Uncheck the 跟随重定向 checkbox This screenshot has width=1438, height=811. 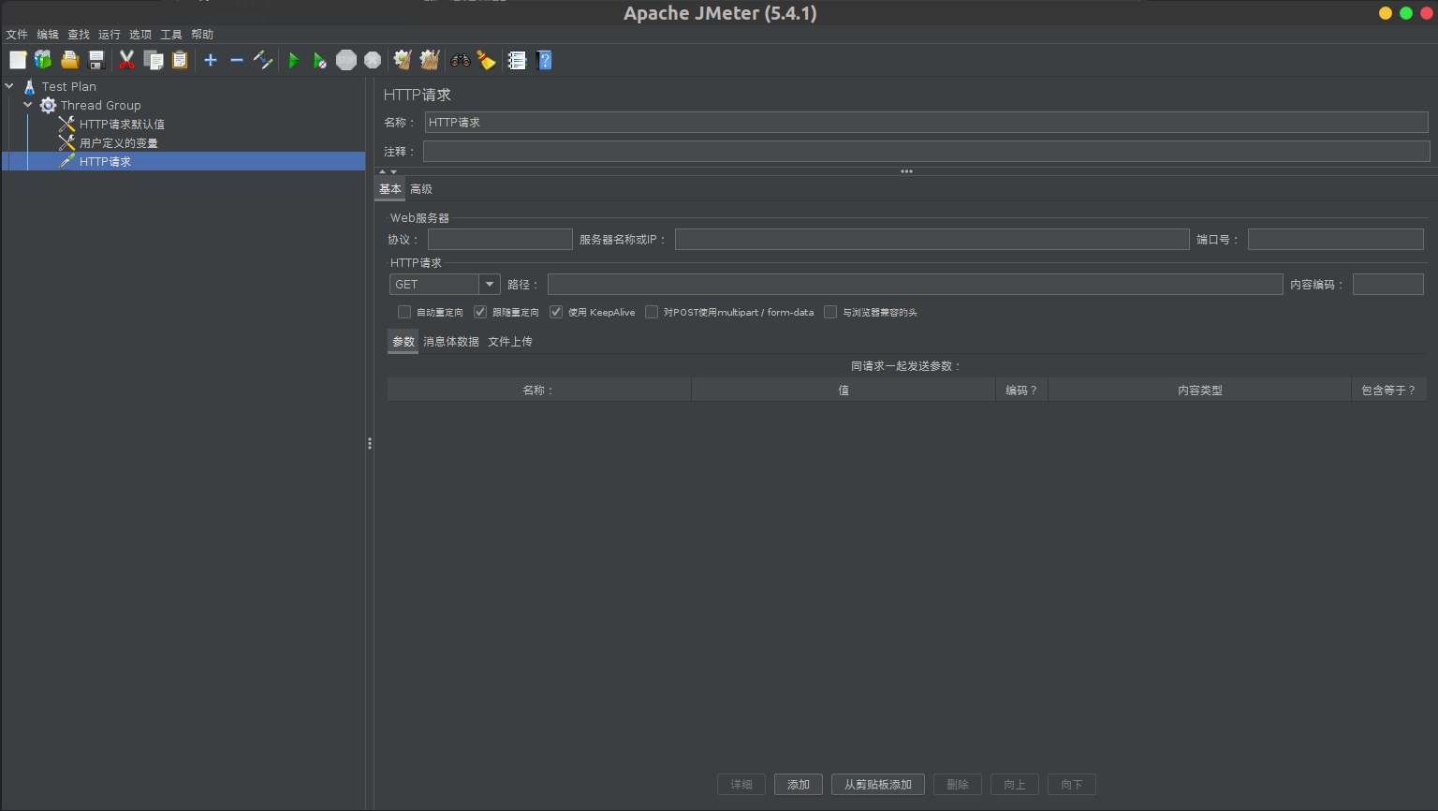pyautogui.click(x=480, y=312)
